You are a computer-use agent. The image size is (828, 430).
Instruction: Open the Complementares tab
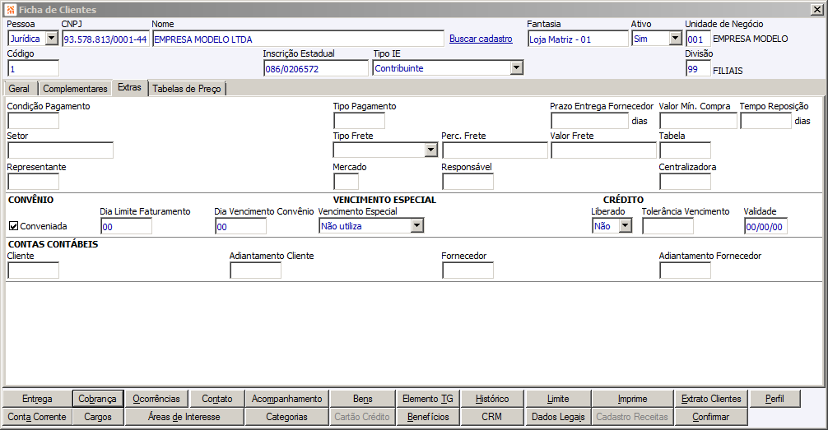point(75,89)
